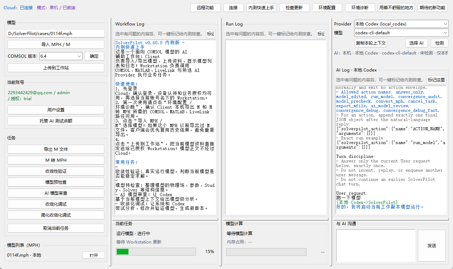Click the Run Log 标记 button
This screenshot has width=453, height=269.
[321, 34]
